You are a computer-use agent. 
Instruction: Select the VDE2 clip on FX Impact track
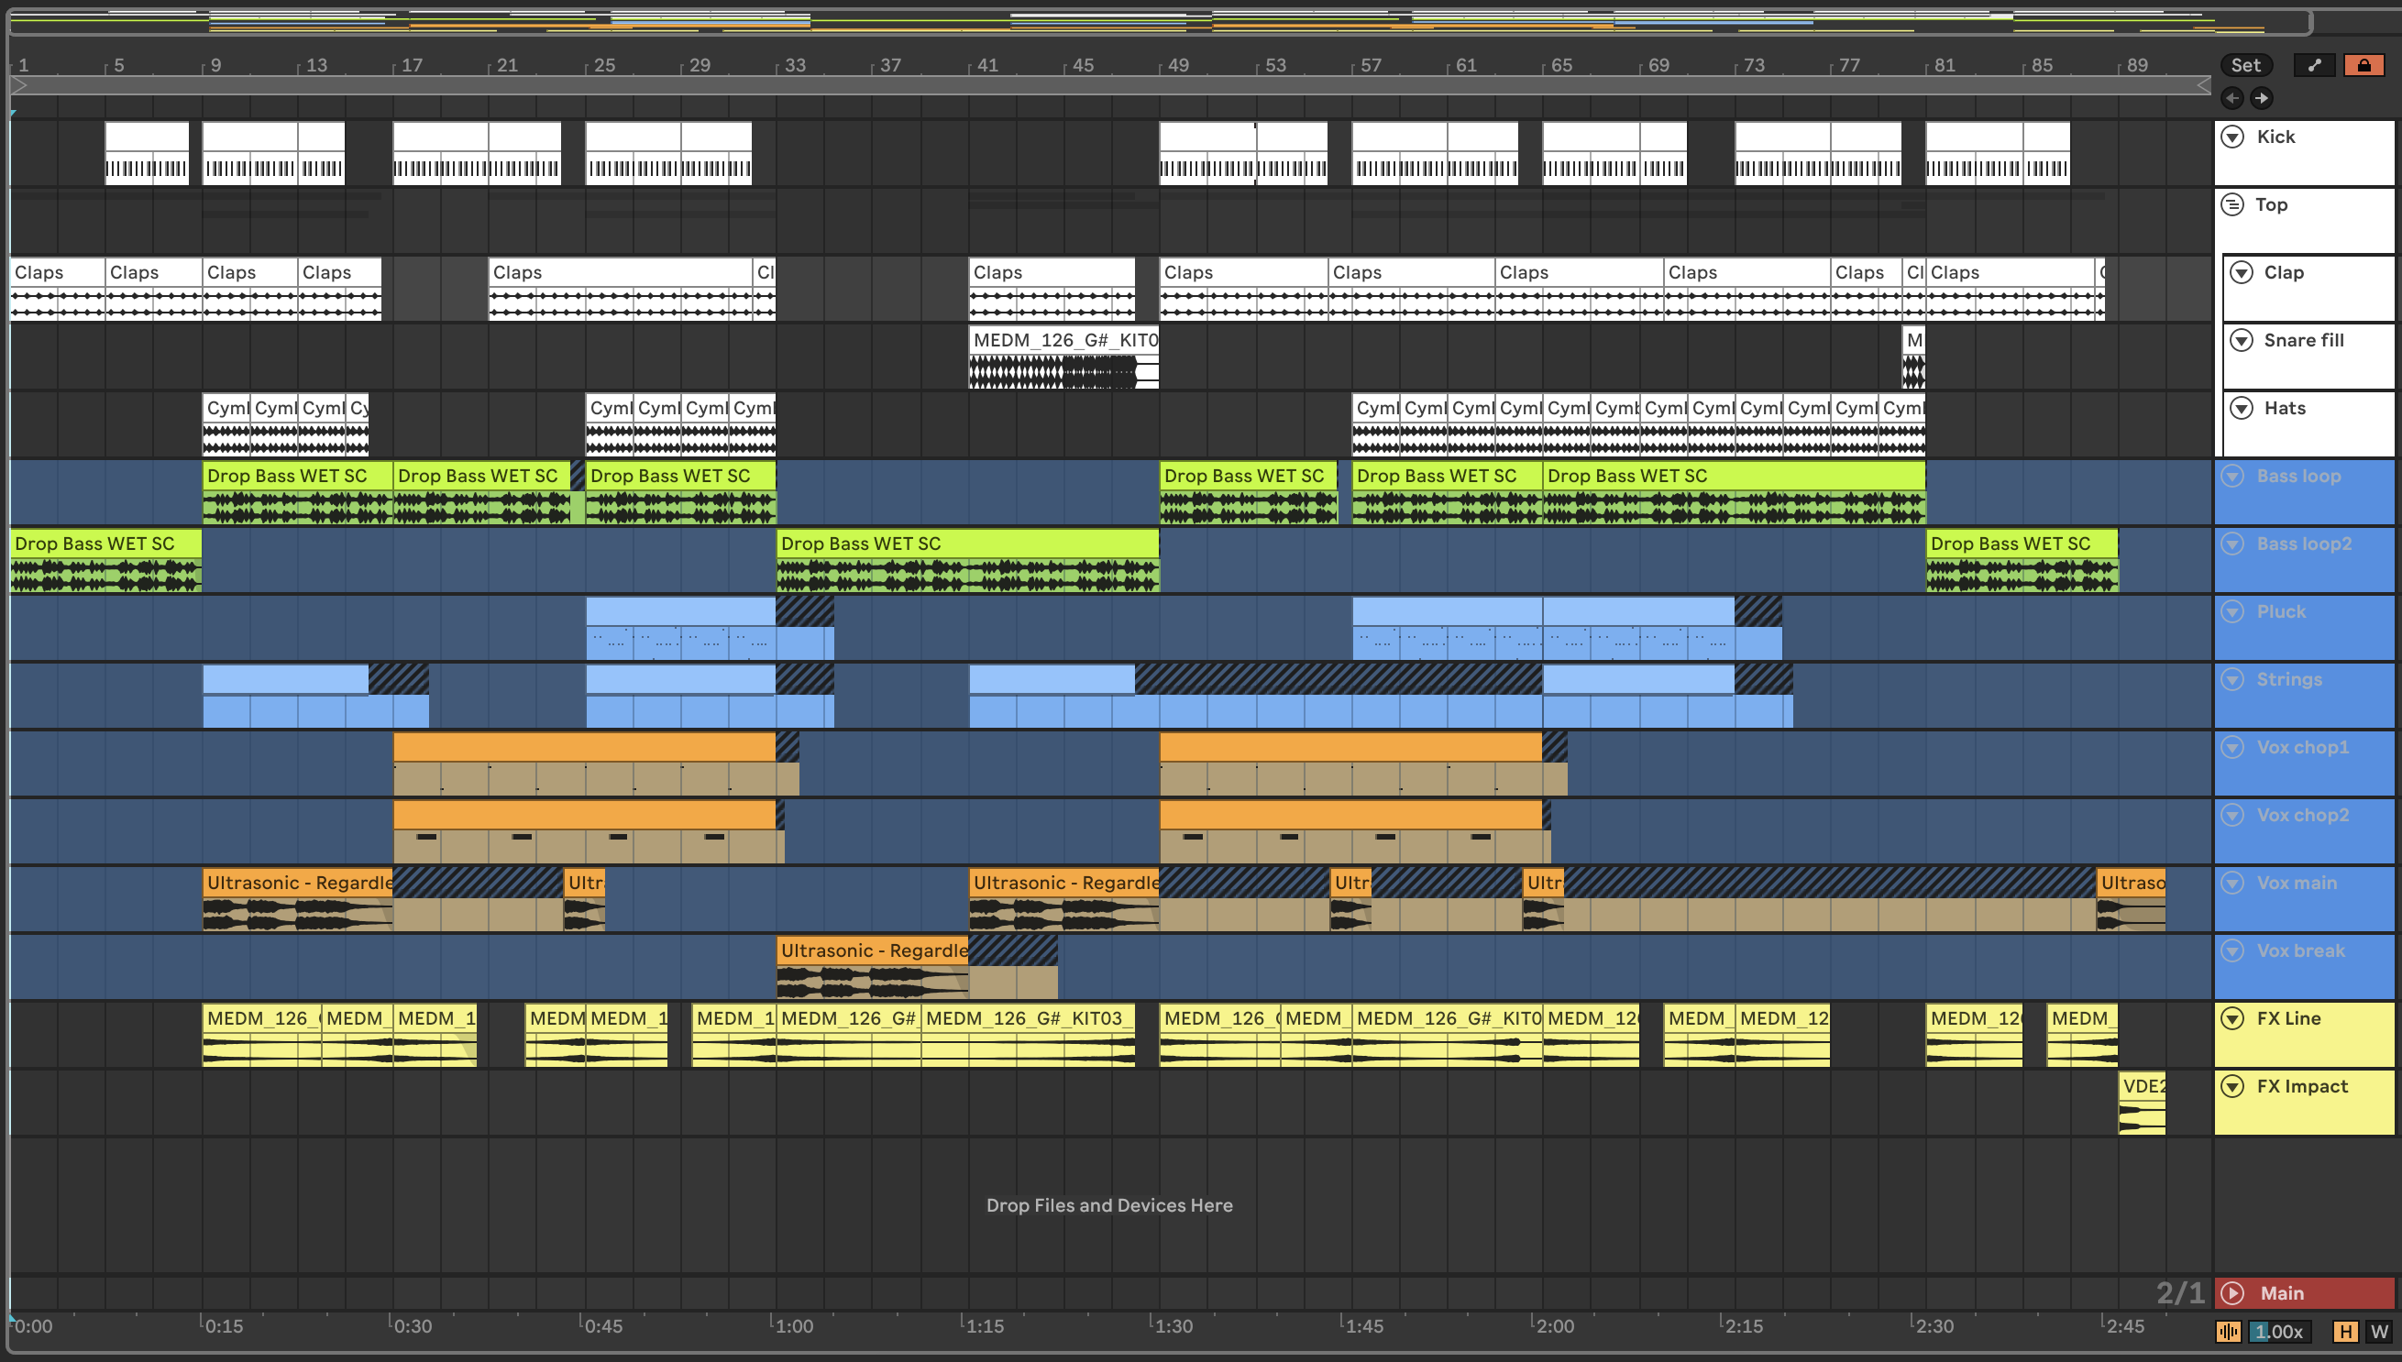click(2142, 1103)
